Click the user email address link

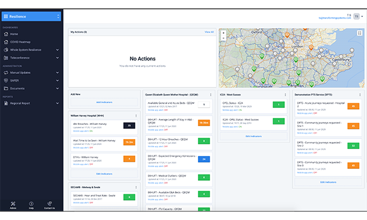click(335, 18)
